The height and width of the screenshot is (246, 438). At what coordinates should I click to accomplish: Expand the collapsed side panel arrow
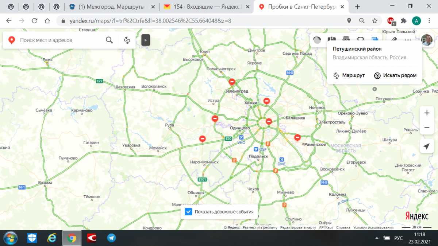146,40
